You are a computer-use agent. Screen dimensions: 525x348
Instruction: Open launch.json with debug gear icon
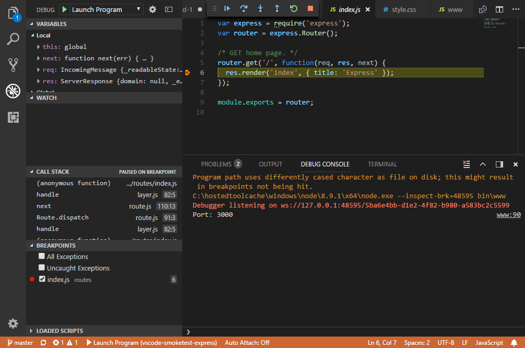pyautogui.click(x=152, y=9)
